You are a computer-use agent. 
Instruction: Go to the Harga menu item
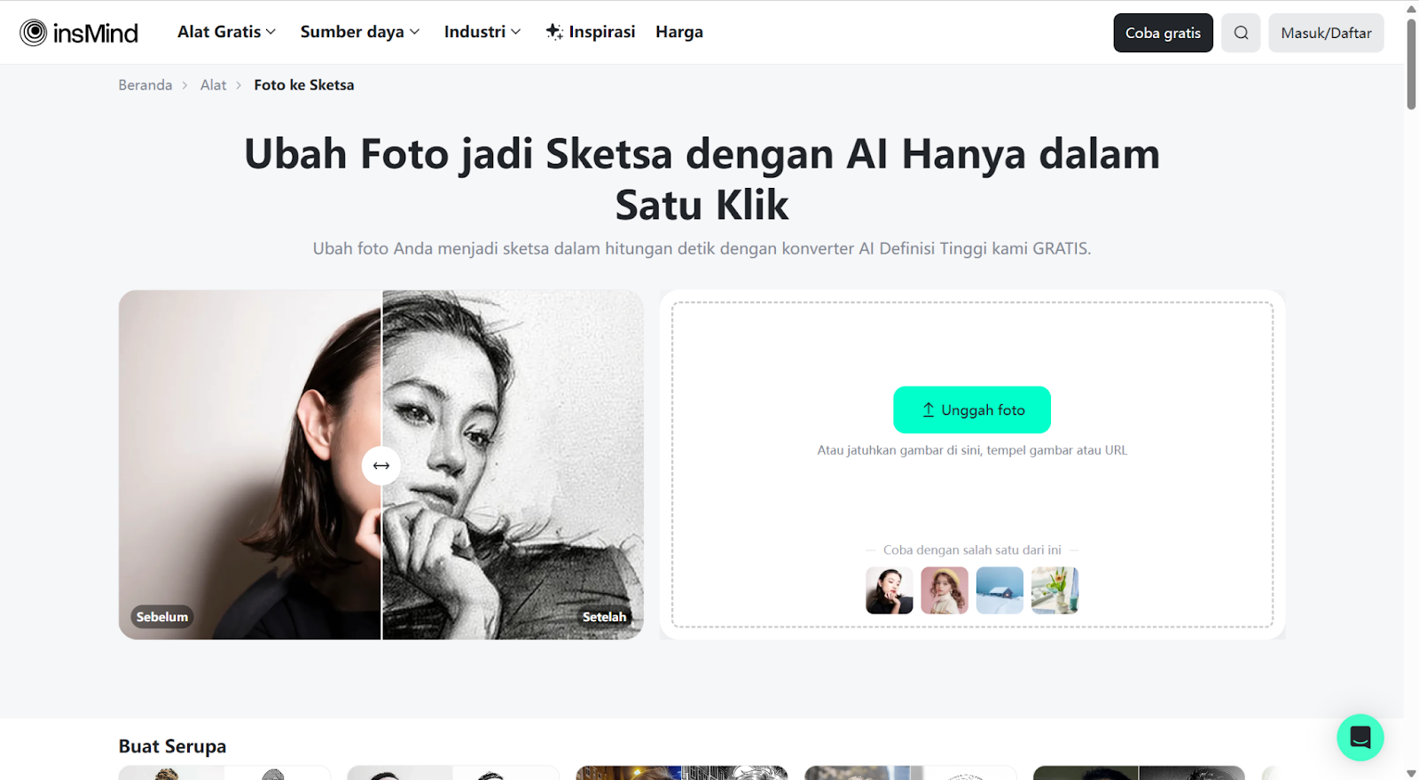coord(679,32)
